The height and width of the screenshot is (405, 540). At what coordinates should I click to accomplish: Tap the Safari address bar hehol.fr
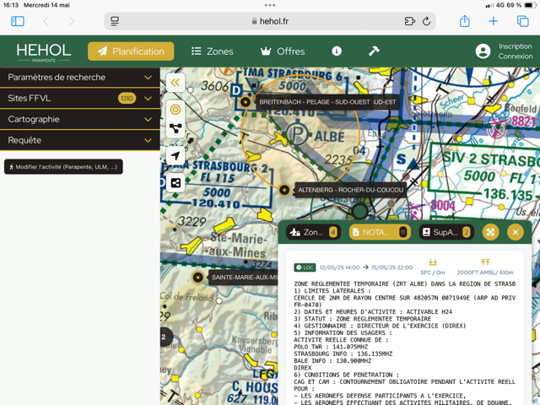point(270,21)
